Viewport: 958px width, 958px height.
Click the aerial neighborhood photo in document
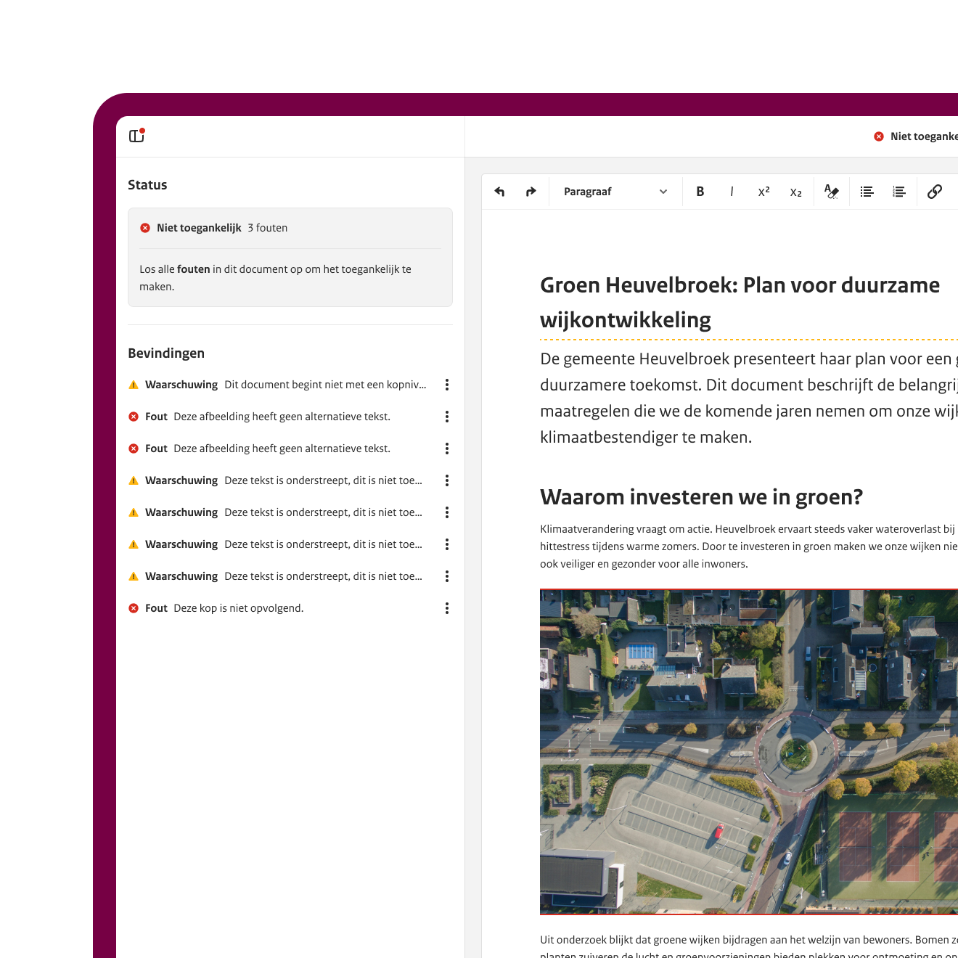[749, 752]
